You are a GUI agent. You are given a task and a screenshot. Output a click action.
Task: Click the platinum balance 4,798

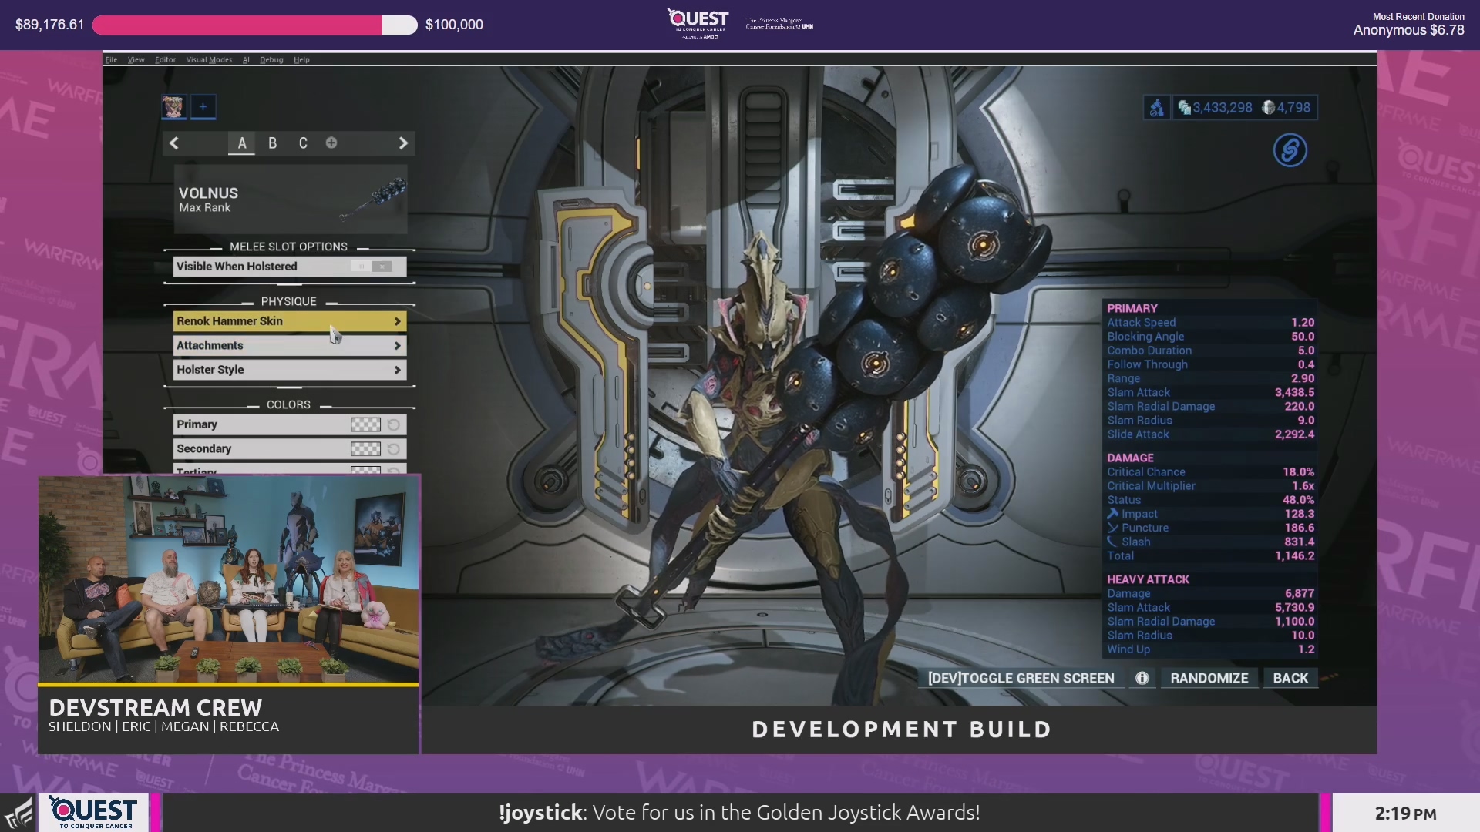pyautogui.click(x=1286, y=108)
